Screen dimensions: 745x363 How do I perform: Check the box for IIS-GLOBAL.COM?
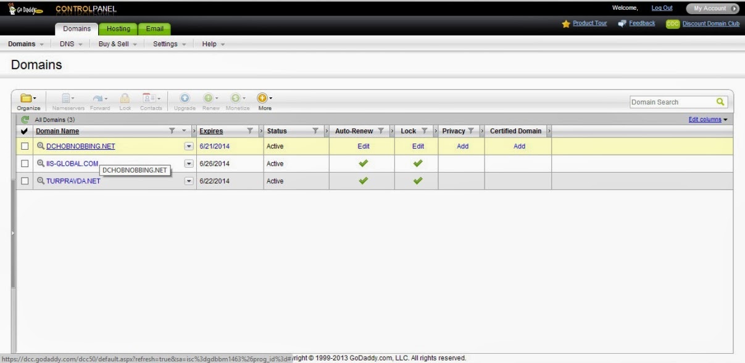coord(25,164)
